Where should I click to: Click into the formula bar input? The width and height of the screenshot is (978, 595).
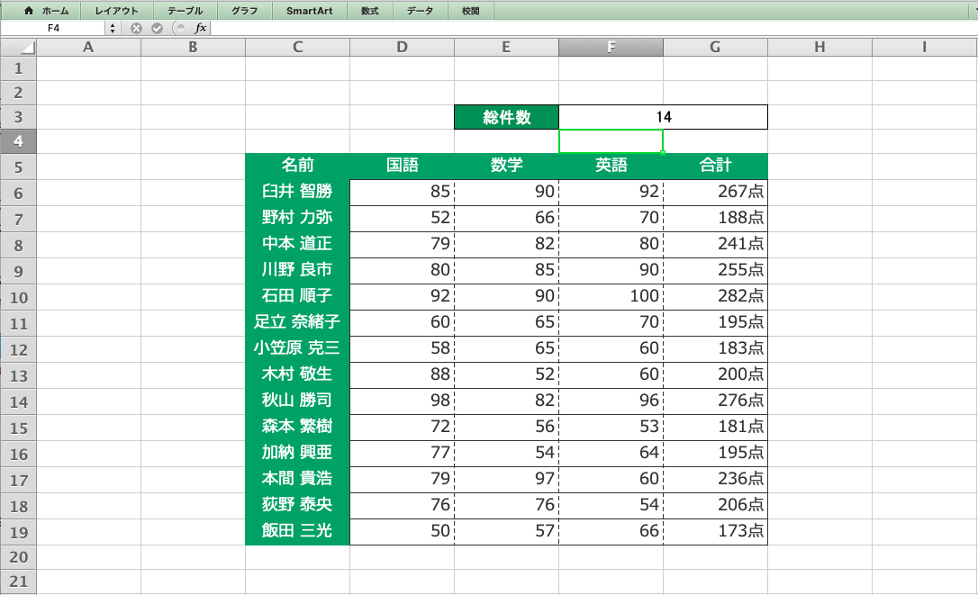593,28
